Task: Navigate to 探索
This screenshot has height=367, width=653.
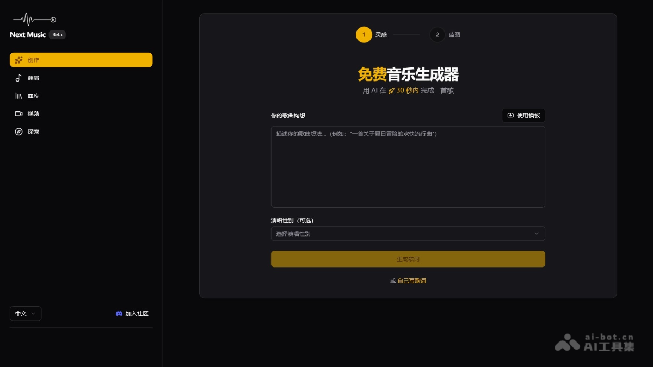Action: (81, 132)
